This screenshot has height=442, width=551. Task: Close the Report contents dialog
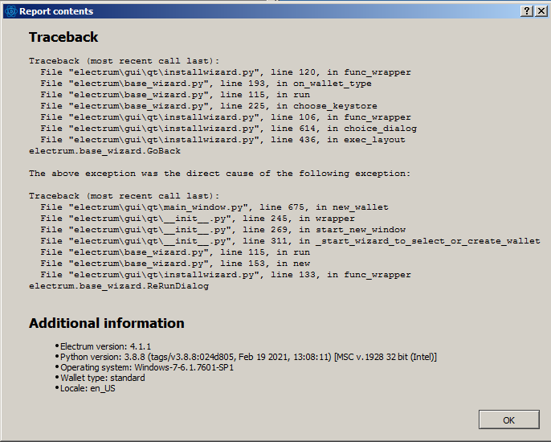click(x=541, y=11)
